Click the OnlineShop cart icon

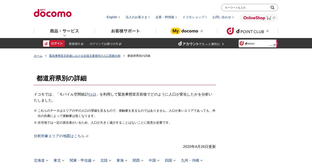click(269, 18)
